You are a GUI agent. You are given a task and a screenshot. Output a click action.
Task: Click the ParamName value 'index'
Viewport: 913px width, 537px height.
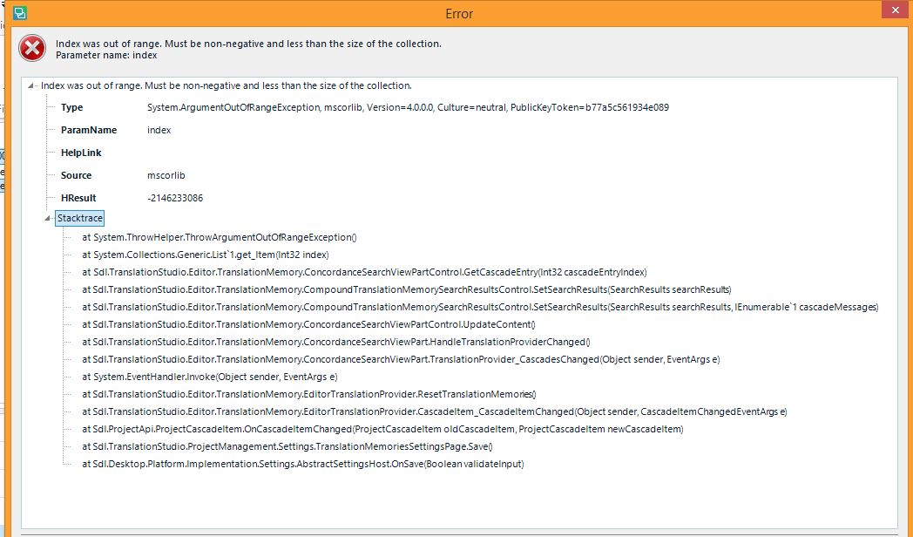click(x=159, y=130)
